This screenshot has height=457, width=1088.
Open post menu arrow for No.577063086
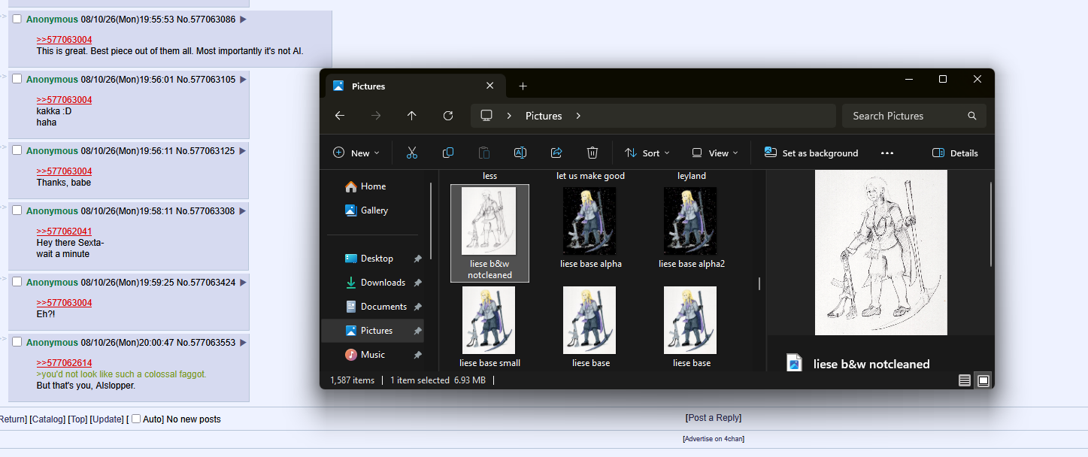[x=243, y=20]
